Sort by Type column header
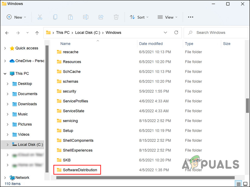The image size is (250, 187). (189, 44)
